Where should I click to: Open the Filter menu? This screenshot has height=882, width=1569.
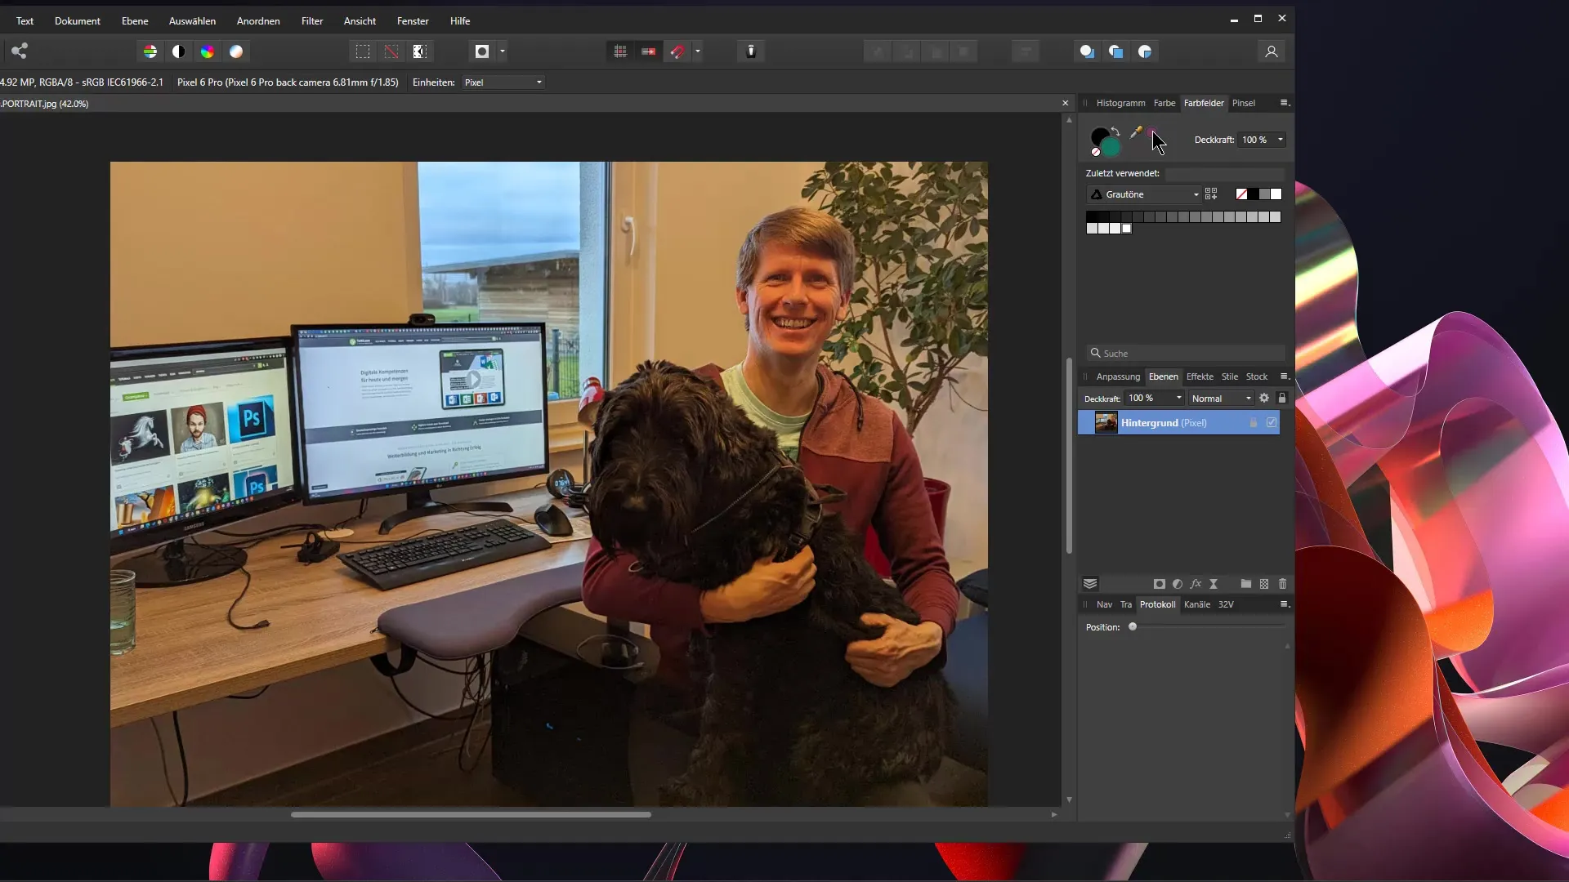312,21
